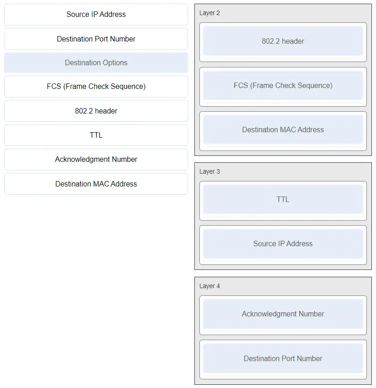Image resolution: width=376 pixels, height=388 pixels.
Task: Select Destination Port Number in the left list
Action: [x=96, y=39]
